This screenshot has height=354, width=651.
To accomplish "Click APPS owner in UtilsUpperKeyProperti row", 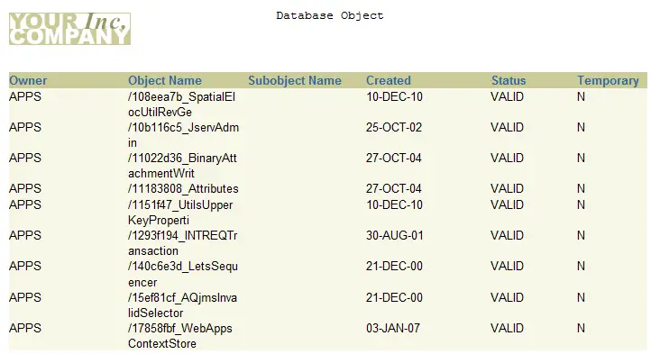I will point(25,205).
